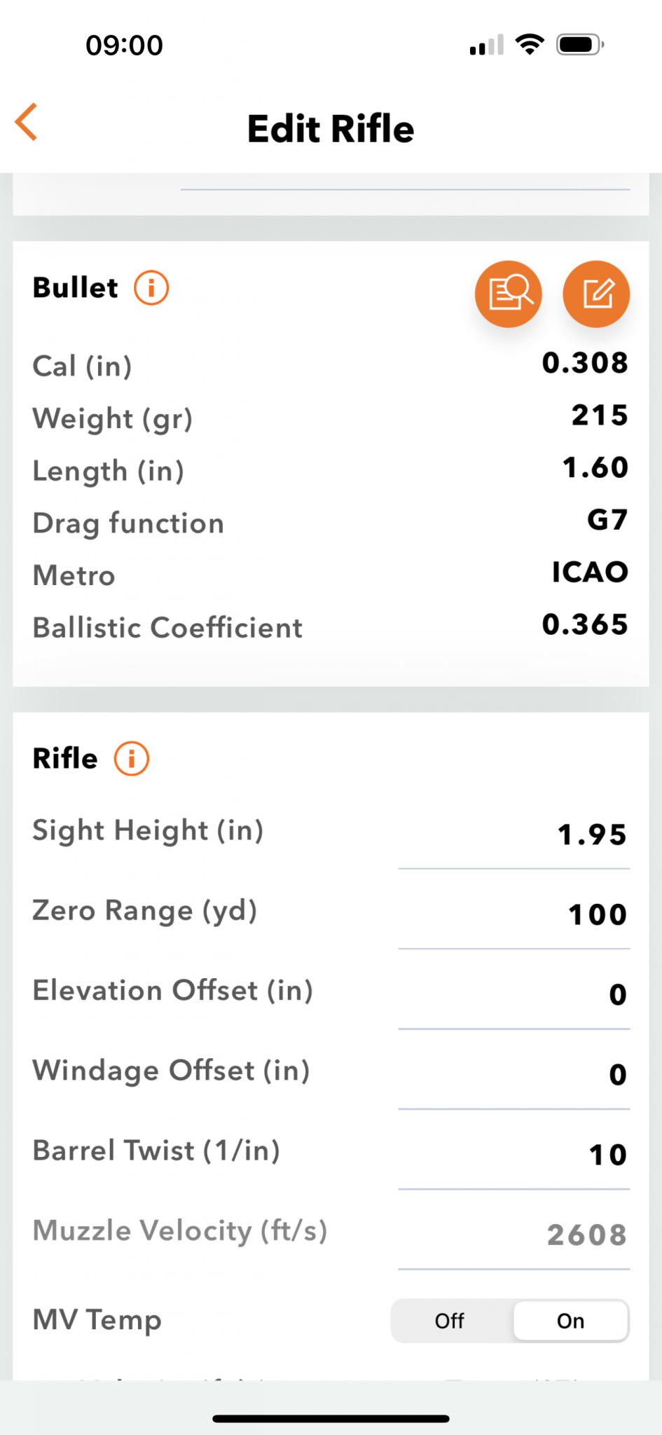Tap the Wi-Fi status icon
Image resolution: width=662 pixels, height=1435 pixels.
pos(530,45)
